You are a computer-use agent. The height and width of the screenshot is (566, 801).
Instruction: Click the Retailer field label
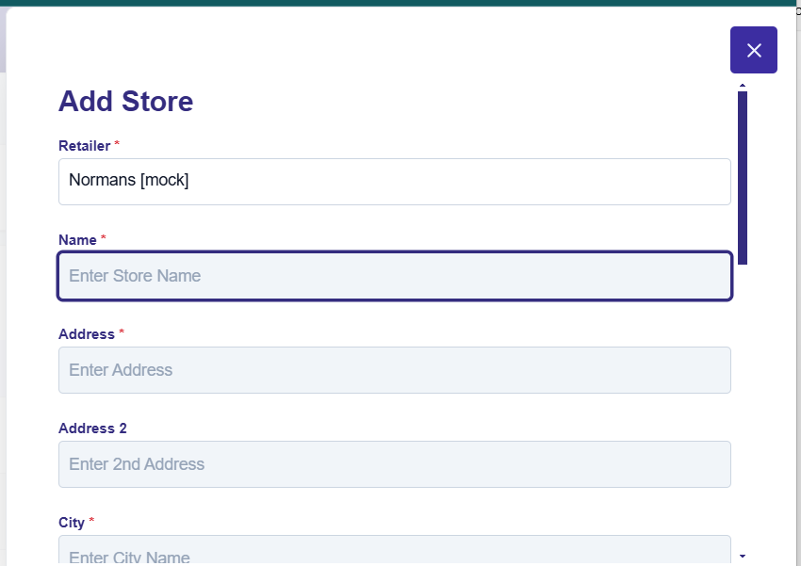coord(84,146)
